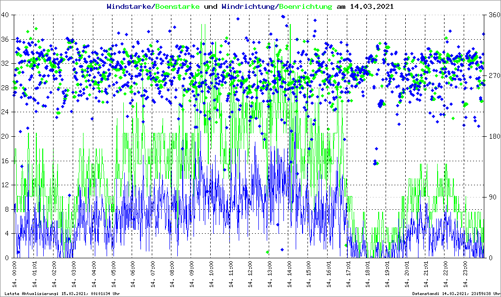
Task: Click the blue Windstarke title label
Action: coord(130,7)
